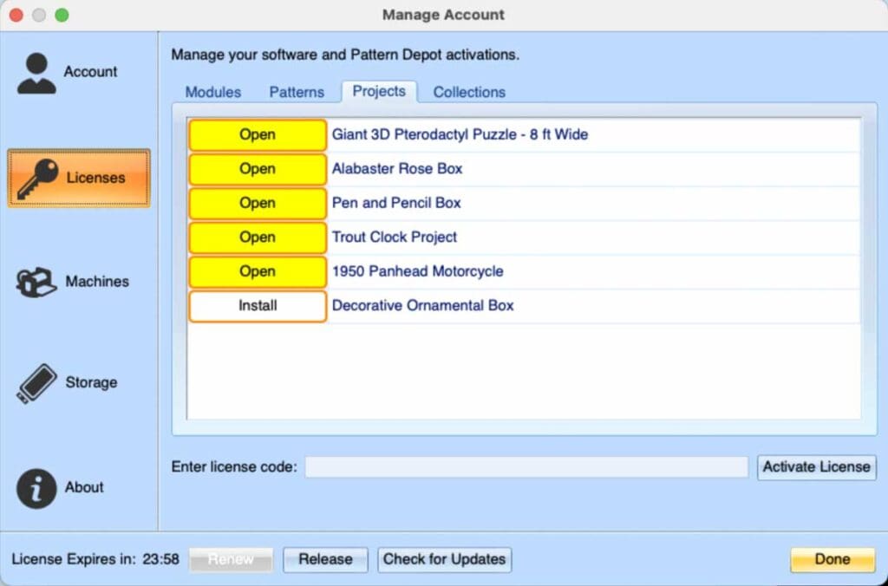Switch to the Patterns tab

coord(297,92)
